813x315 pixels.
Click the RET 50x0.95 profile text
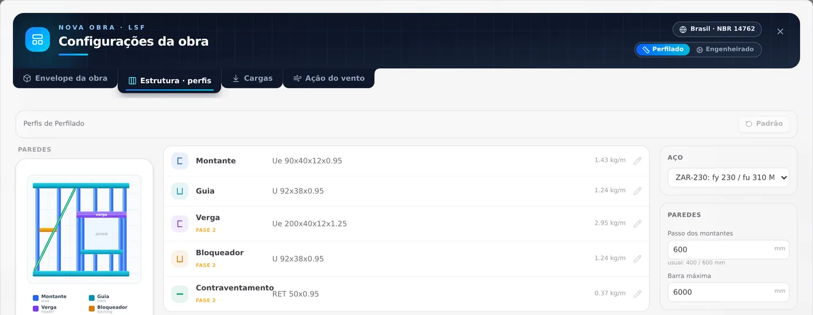(296, 294)
